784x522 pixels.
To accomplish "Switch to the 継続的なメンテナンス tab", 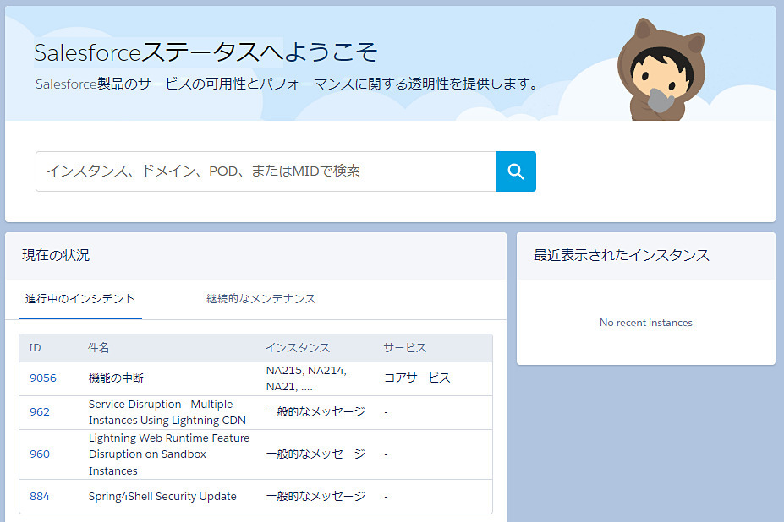I will (260, 299).
